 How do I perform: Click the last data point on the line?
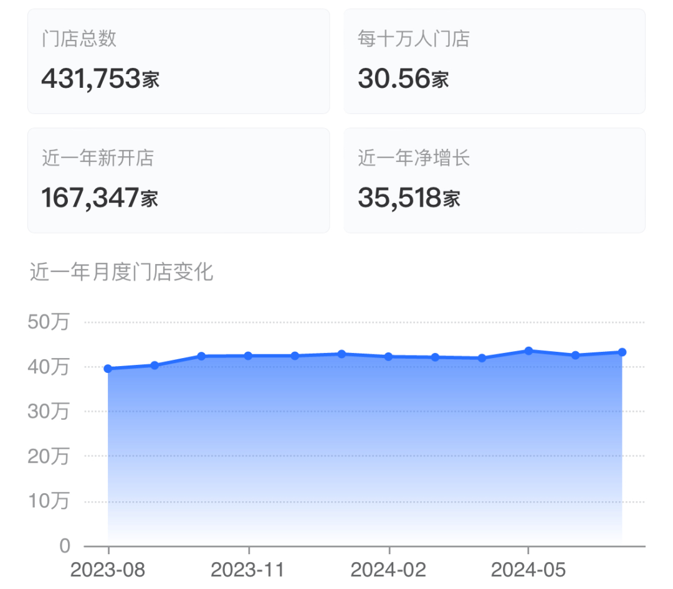622,352
